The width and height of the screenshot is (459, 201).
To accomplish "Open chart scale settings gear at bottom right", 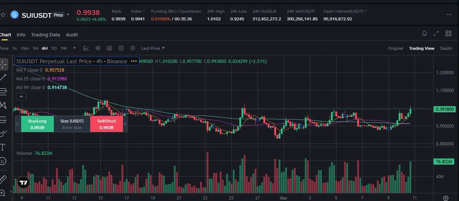I will coord(445,198).
